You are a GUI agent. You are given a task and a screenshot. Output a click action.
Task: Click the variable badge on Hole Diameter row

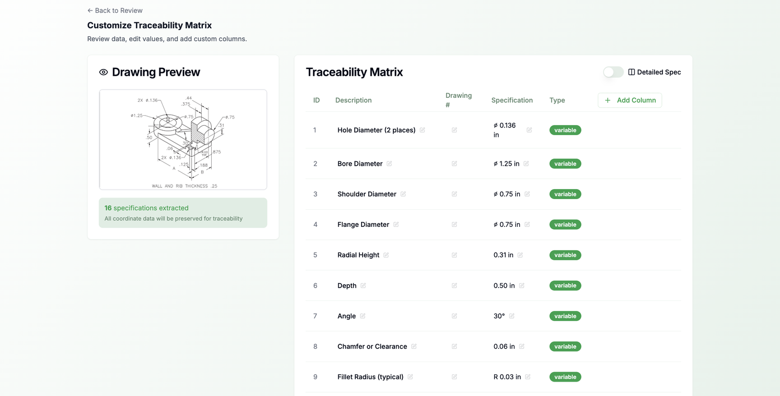[565, 130]
